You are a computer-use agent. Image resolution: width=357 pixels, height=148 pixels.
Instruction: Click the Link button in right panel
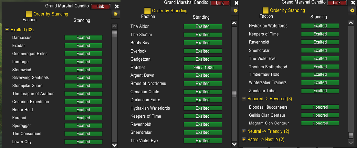pos(337,3)
